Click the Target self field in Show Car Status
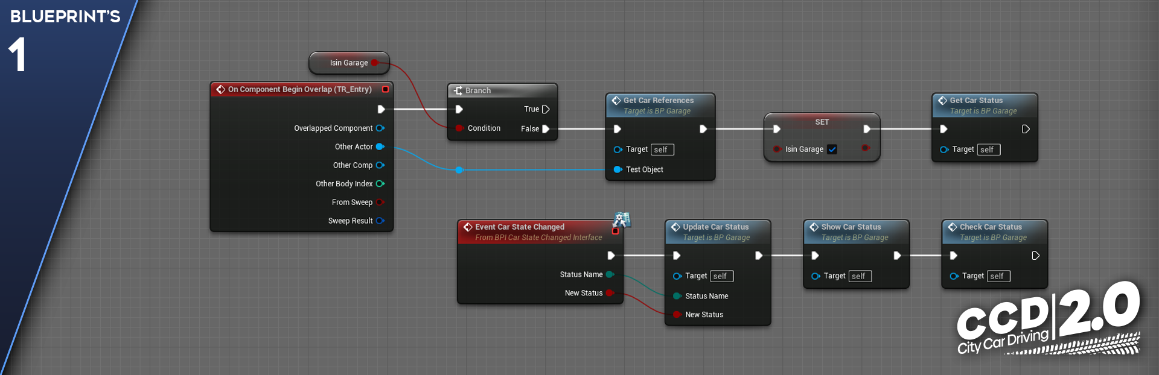Viewport: 1159px width, 375px height. pos(860,276)
